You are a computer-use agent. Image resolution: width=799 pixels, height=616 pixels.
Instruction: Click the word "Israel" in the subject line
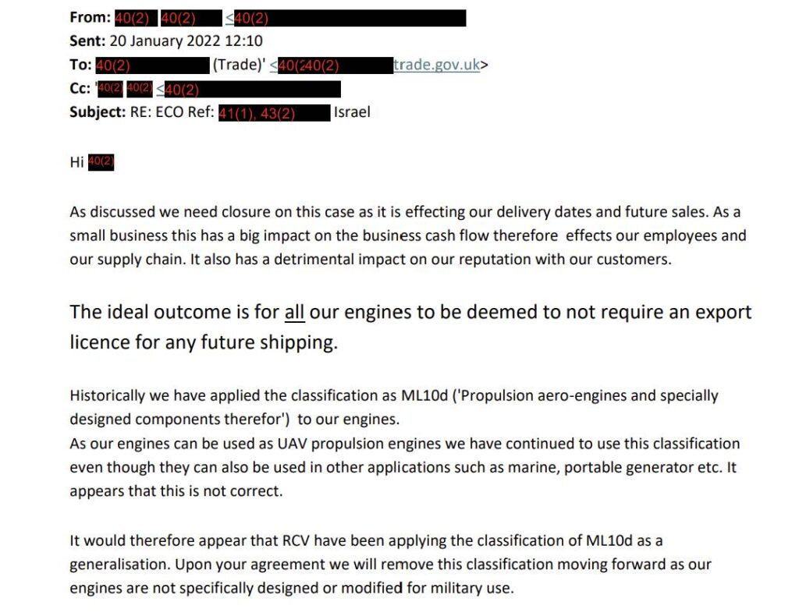(x=352, y=112)
